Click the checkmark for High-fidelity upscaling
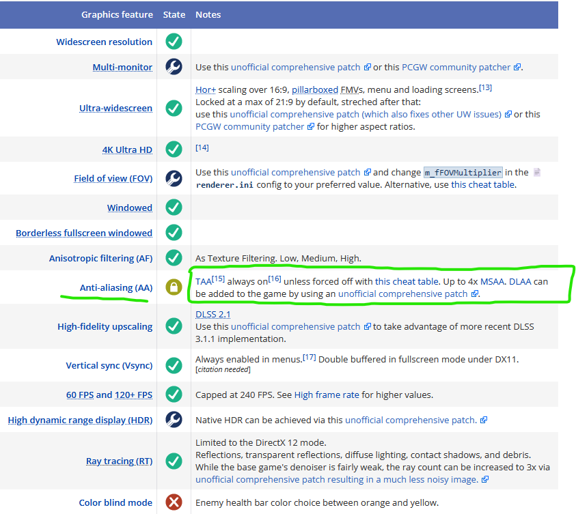Image resolution: width=576 pixels, height=514 pixels. tap(174, 326)
